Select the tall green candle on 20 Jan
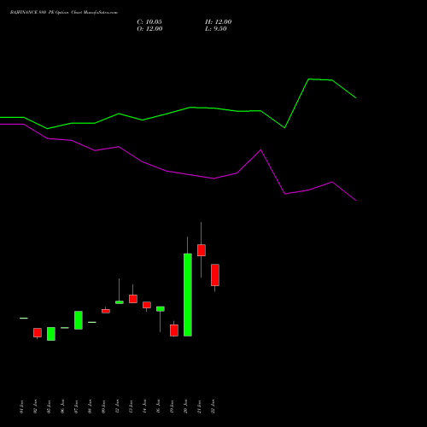 coord(188,295)
